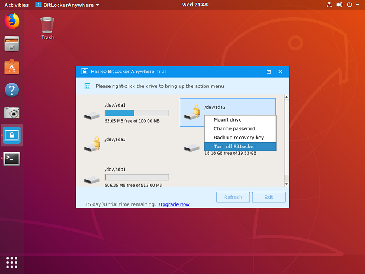Launch the Screenshot camera app in dock
Viewport: 365px width, 274px height.
point(12,112)
